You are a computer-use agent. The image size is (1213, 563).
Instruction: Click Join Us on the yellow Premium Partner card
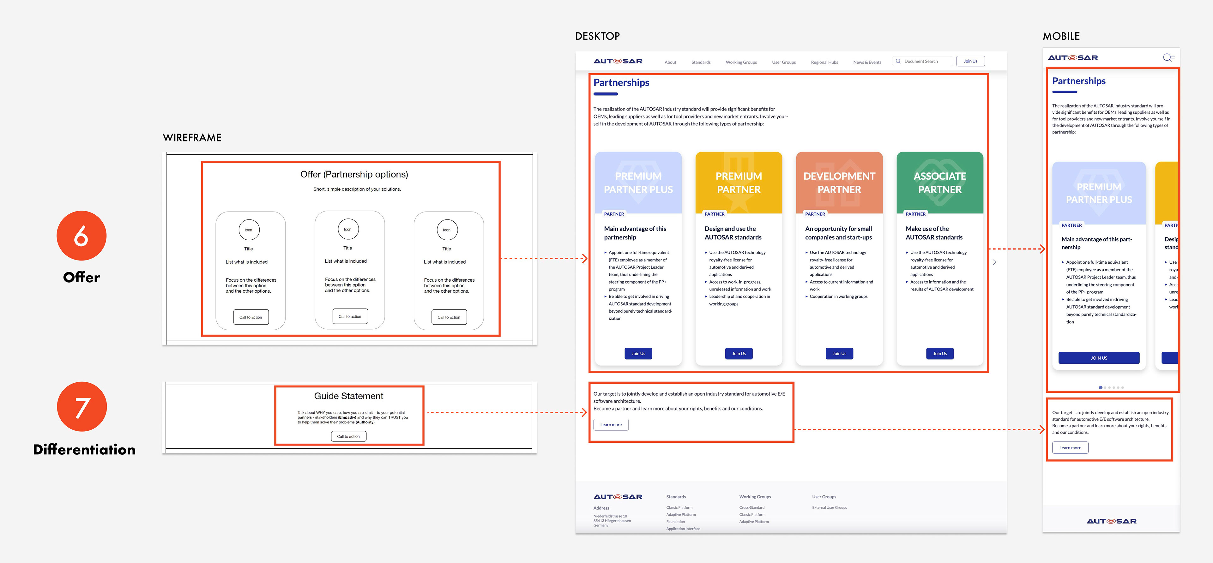pos(739,354)
